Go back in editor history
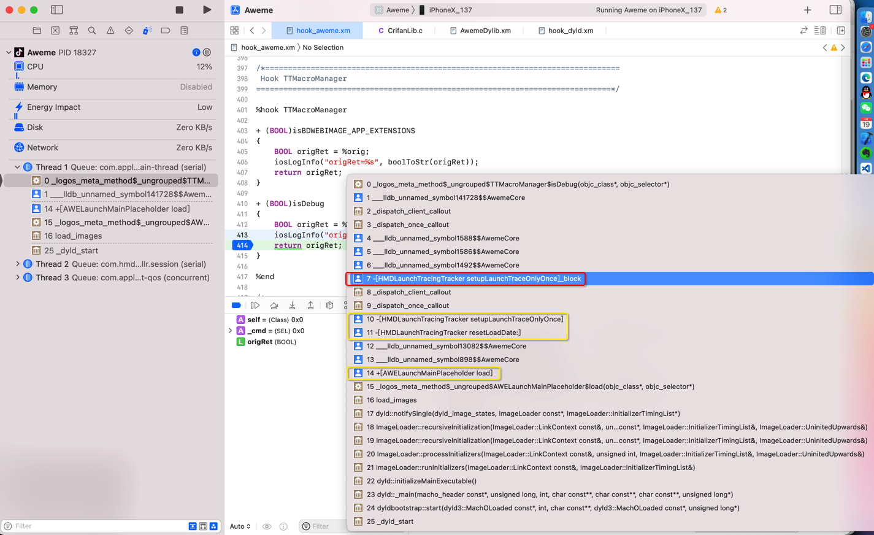Image resolution: width=874 pixels, height=535 pixels. pos(252,31)
